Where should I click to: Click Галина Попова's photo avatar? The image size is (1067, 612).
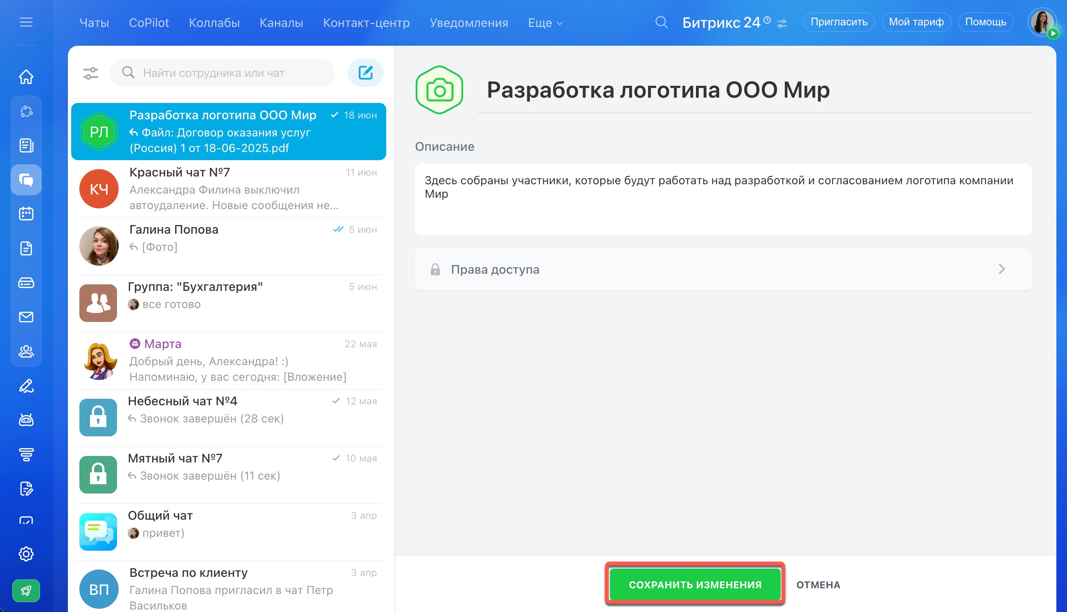(99, 246)
